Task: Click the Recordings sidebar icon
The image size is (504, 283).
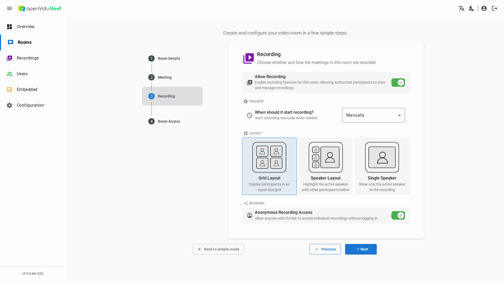Action: coord(9,58)
